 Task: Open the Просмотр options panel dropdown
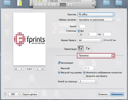pos(96,55)
